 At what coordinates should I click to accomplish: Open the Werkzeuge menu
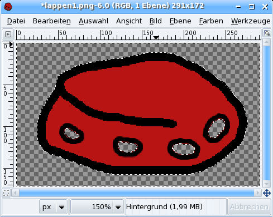[x=251, y=21]
